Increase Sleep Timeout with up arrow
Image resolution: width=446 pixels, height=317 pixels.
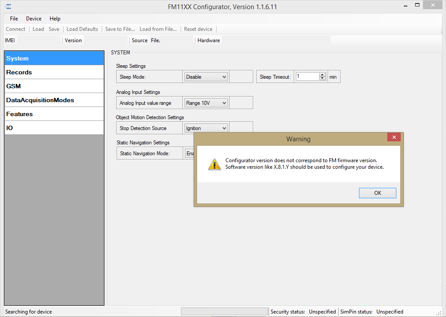click(322, 75)
